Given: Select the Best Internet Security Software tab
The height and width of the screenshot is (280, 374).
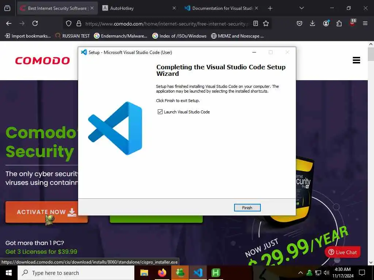Looking at the screenshot, I should (x=57, y=8).
